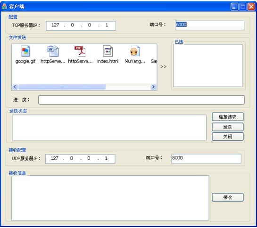The image size is (257, 228).
Task: Click the left arrow of file list scrollbar
Action: pos(15,87)
